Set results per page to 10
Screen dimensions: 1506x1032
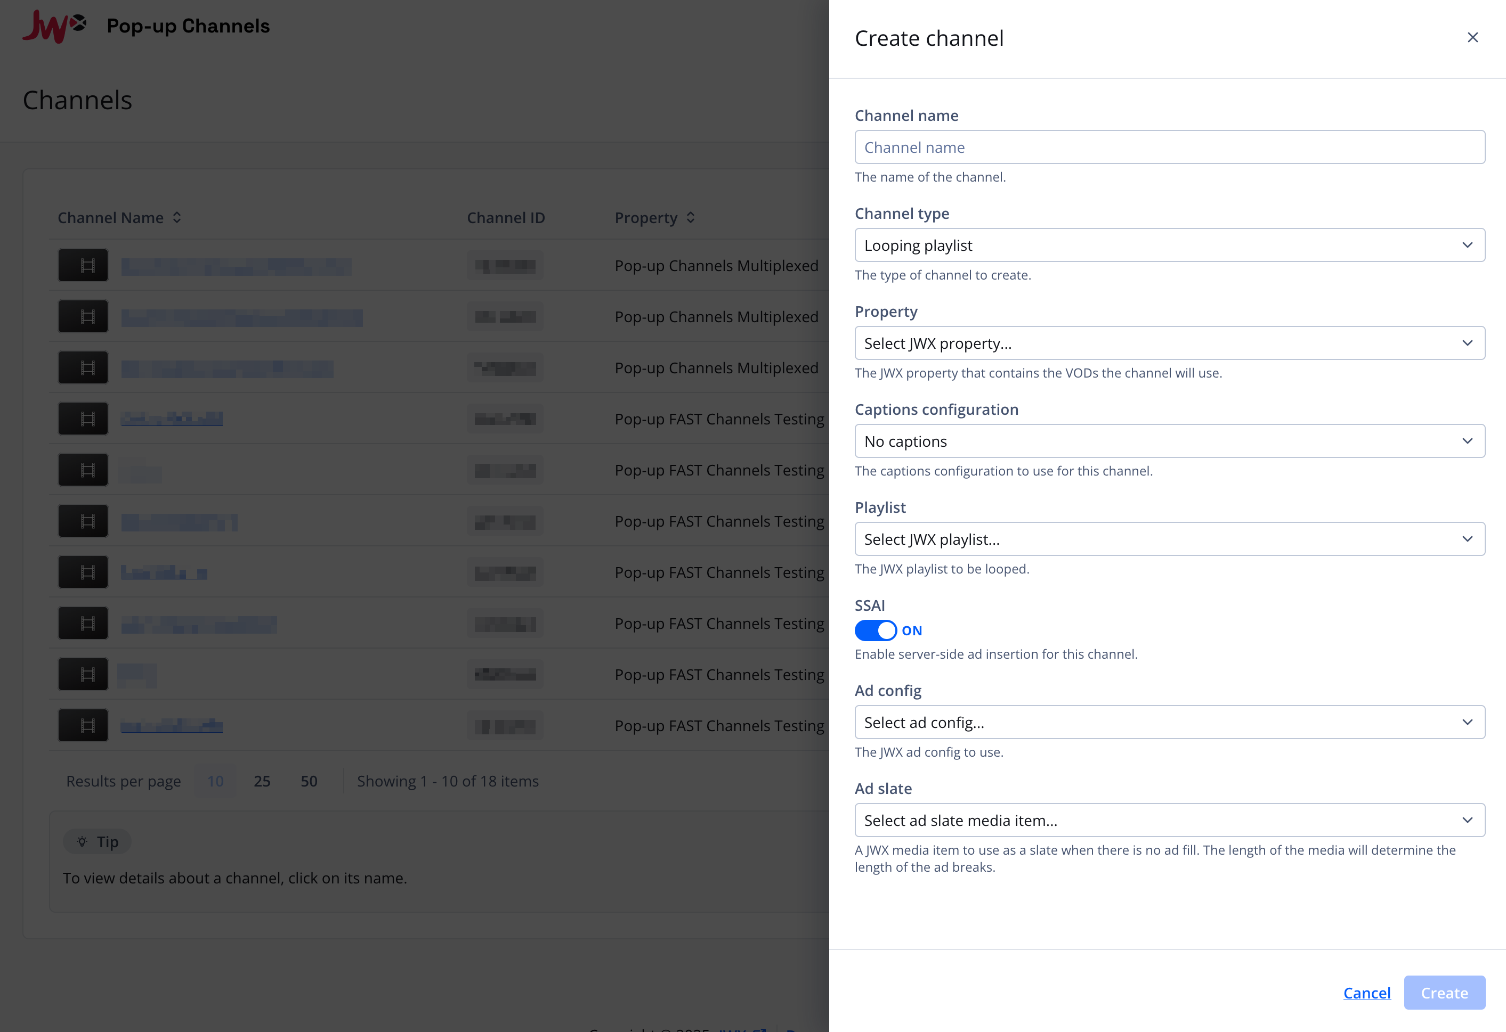215,781
